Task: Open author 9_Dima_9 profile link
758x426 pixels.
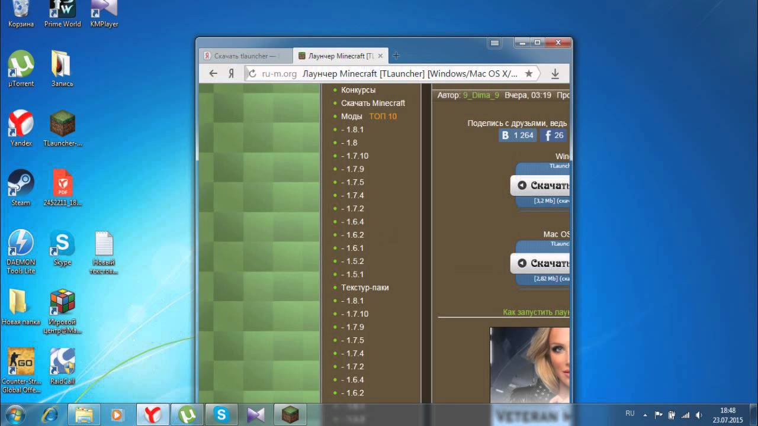Action: [481, 95]
